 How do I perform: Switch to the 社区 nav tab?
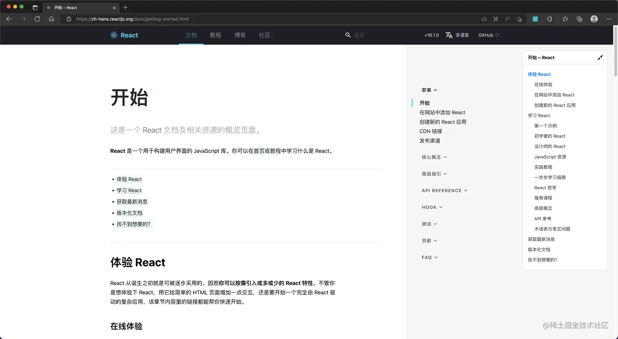click(264, 35)
